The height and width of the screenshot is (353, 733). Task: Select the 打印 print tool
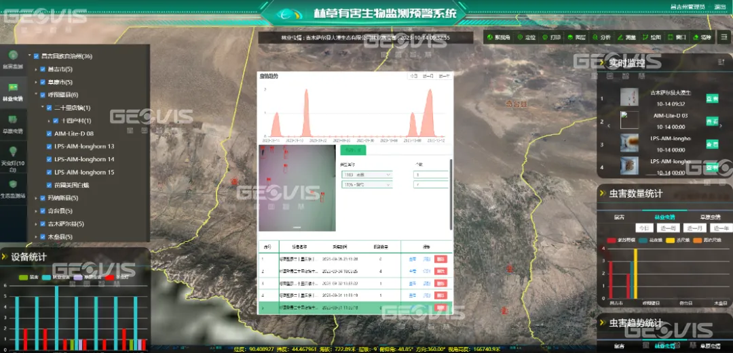coord(552,37)
